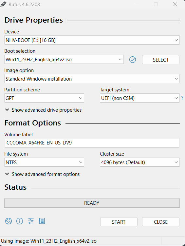Open the Boot selection dropdown
Viewport: 185px width, 246px height.
tap(64, 60)
